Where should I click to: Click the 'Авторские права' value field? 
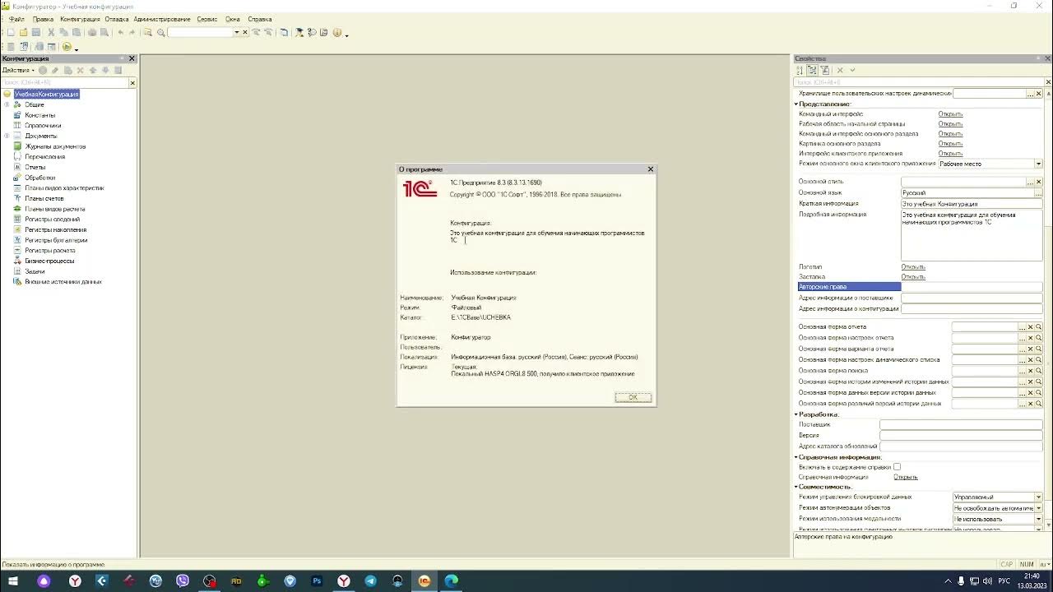(x=972, y=287)
